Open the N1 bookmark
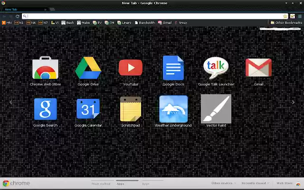The image size is (304, 190). tap(19, 23)
